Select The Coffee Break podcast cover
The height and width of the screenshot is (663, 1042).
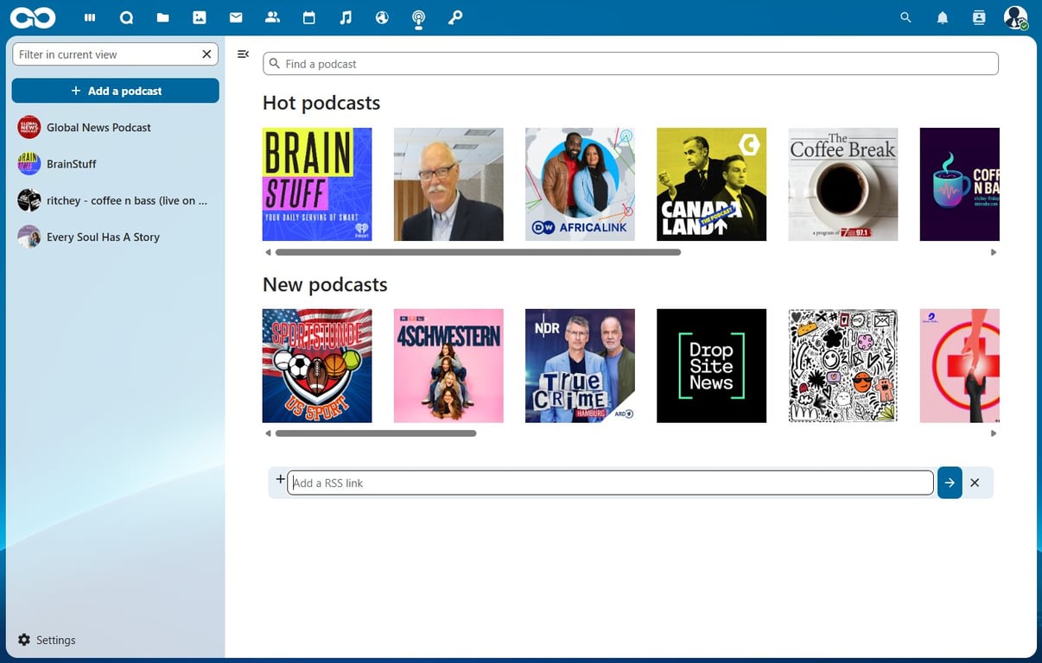tap(842, 184)
